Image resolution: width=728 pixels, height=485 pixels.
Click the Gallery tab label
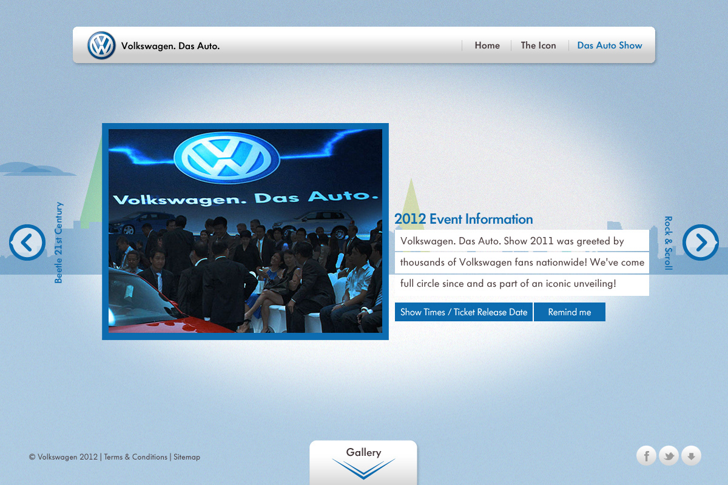pyautogui.click(x=363, y=452)
